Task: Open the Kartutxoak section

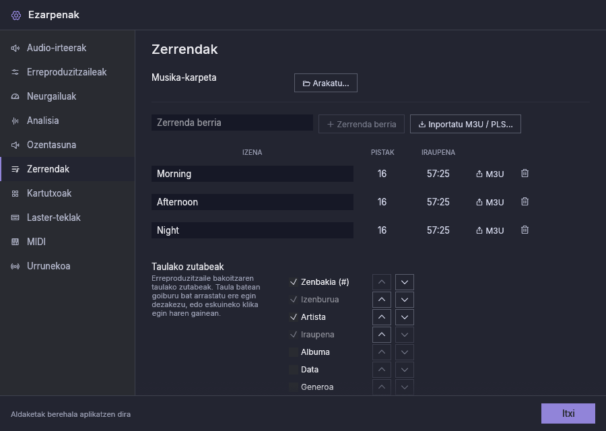Action: (x=67, y=193)
